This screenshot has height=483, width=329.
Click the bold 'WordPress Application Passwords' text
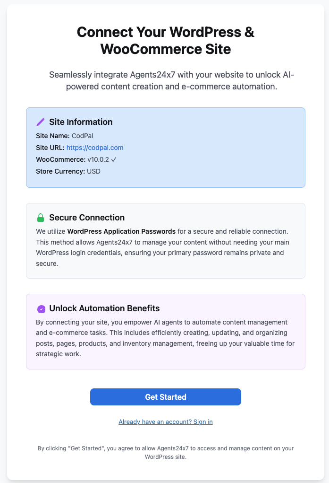[121, 231]
